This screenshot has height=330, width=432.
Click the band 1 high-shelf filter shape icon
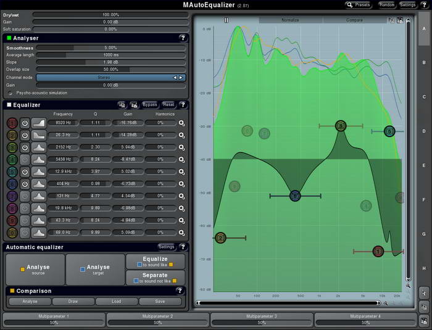(x=39, y=123)
